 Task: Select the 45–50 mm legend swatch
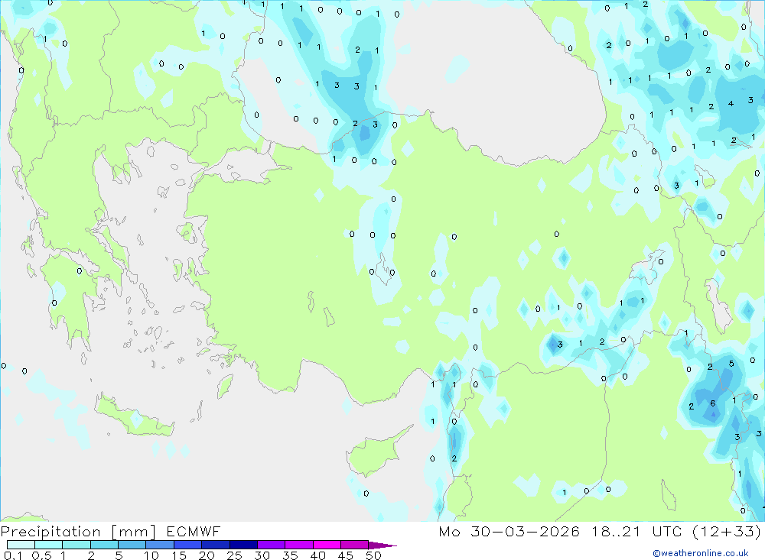(x=354, y=545)
